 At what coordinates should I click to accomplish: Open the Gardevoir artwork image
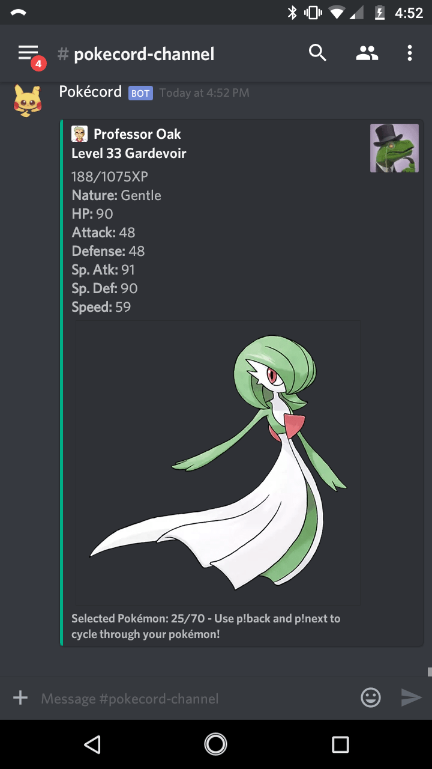(218, 463)
